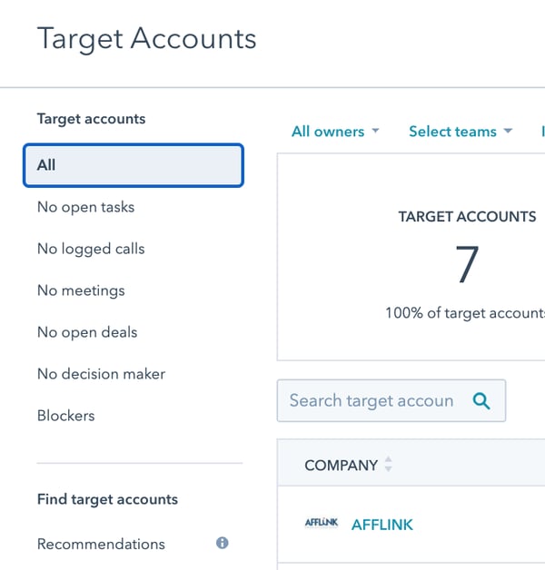Select the No open deals filter
Screen dimensions: 545x570
click(87, 332)
